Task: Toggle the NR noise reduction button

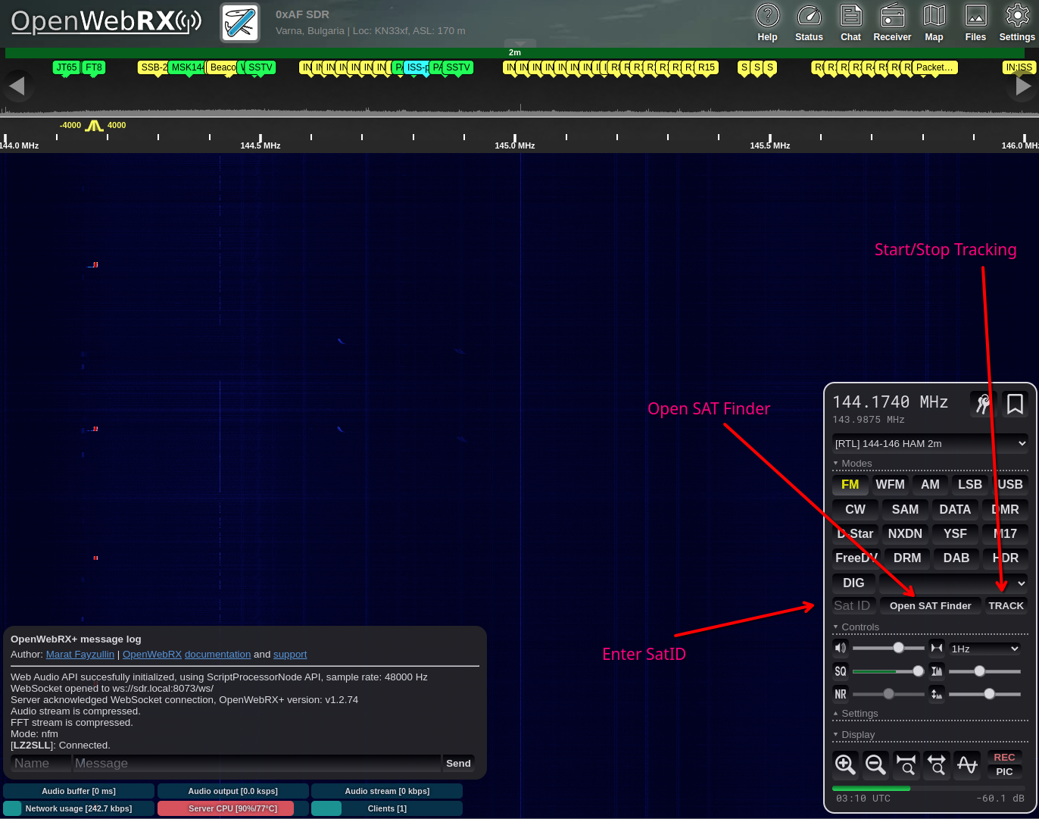Action: click(x=840, y=694)
